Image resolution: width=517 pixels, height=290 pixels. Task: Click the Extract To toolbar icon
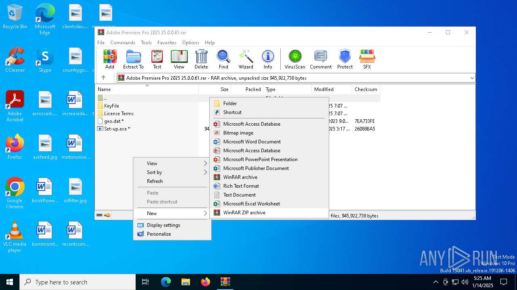click(133, 60)
